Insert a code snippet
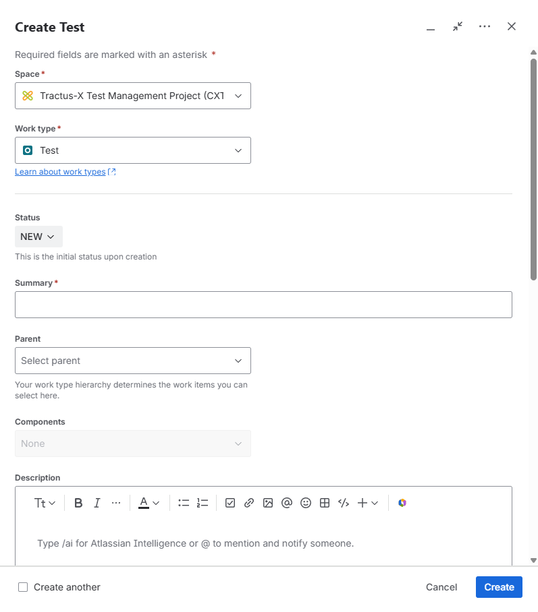The width and height of the screenshot is (538, 612). (343, 503)
